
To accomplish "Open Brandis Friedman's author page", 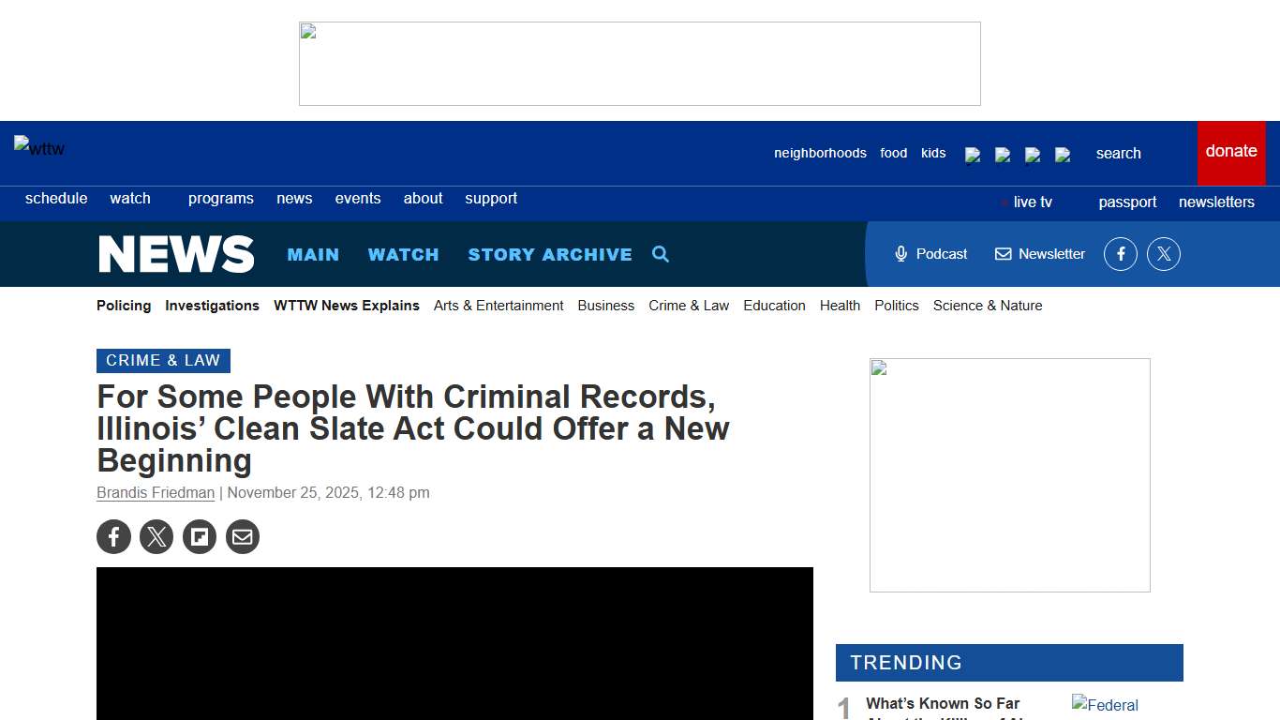I will [x=155, y=492].
